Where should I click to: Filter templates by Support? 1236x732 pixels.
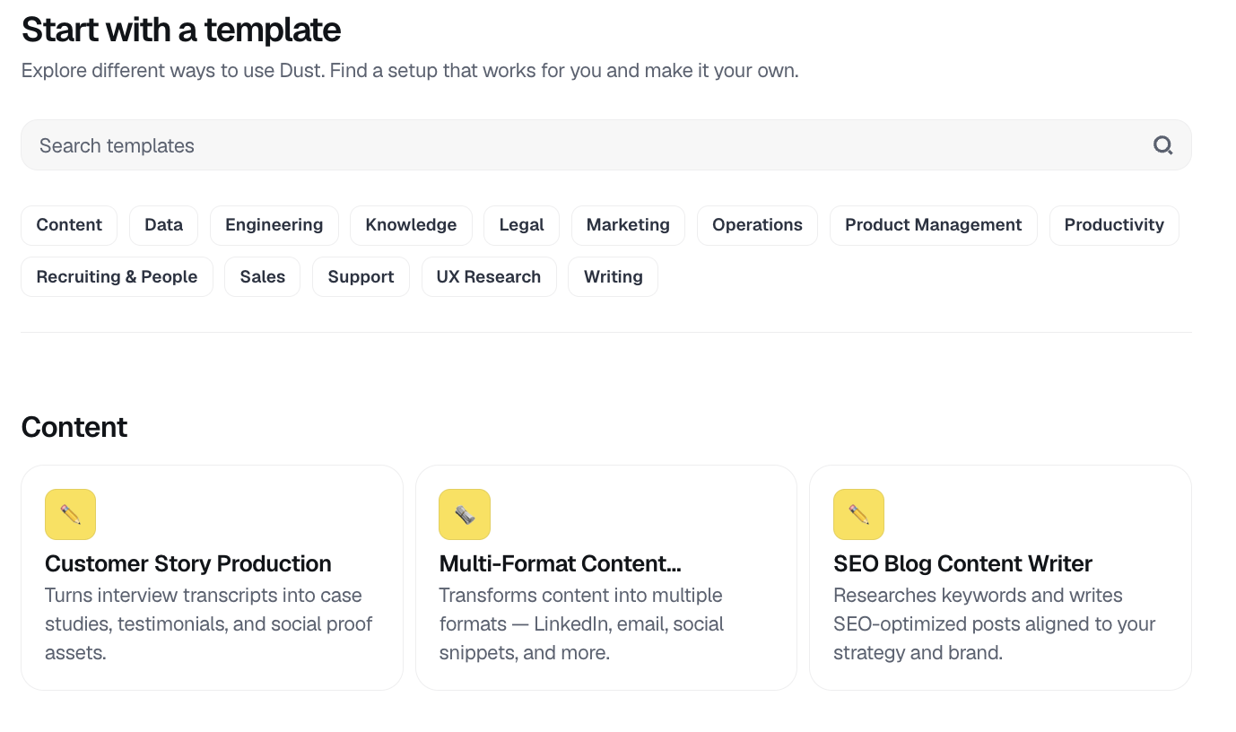point(361,277)
